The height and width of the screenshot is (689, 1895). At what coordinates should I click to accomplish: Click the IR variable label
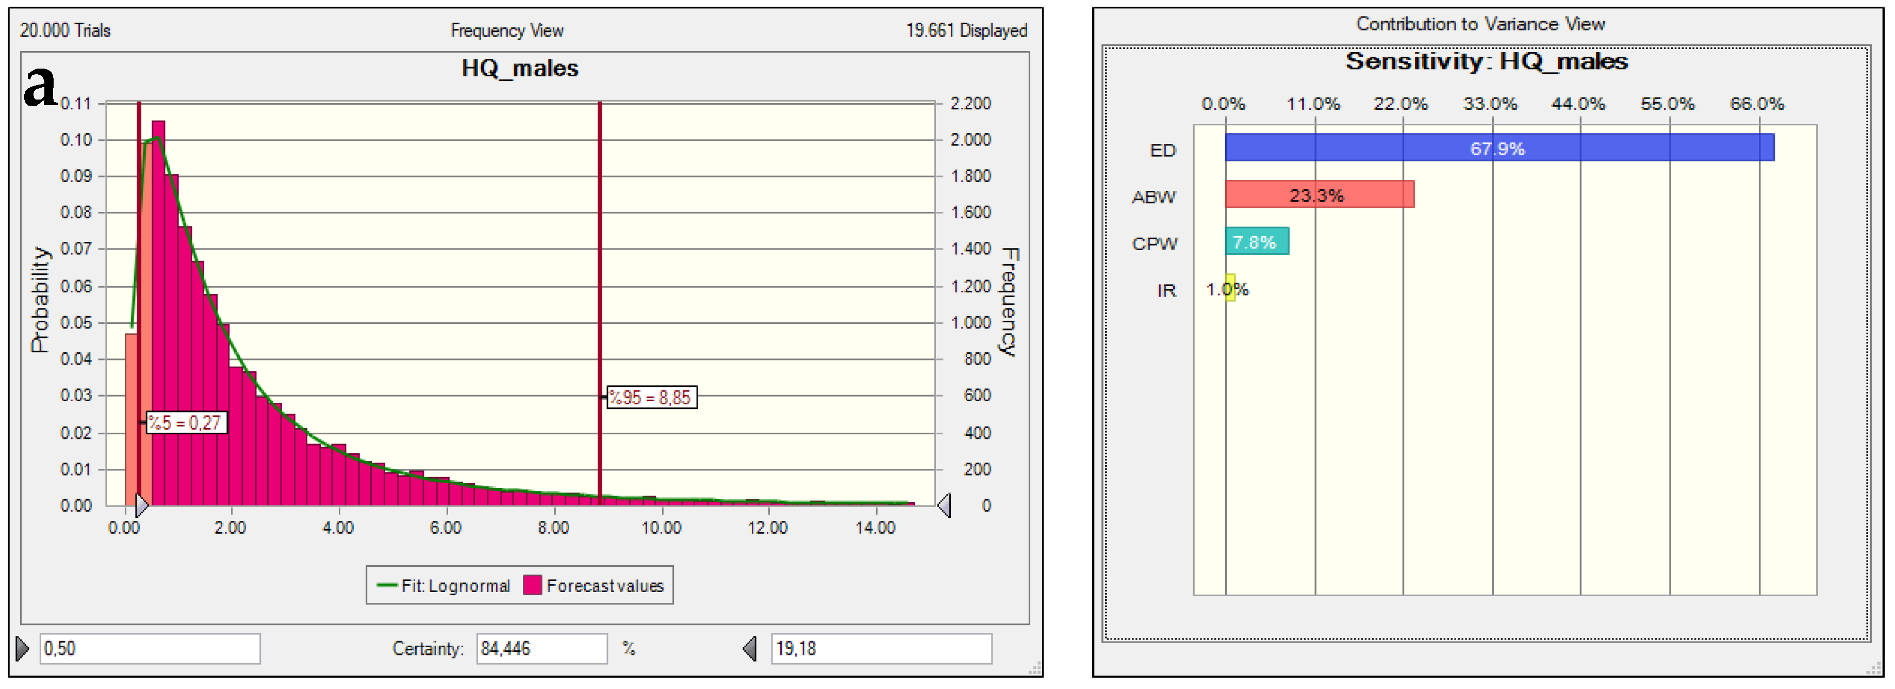pos(1166,291)
